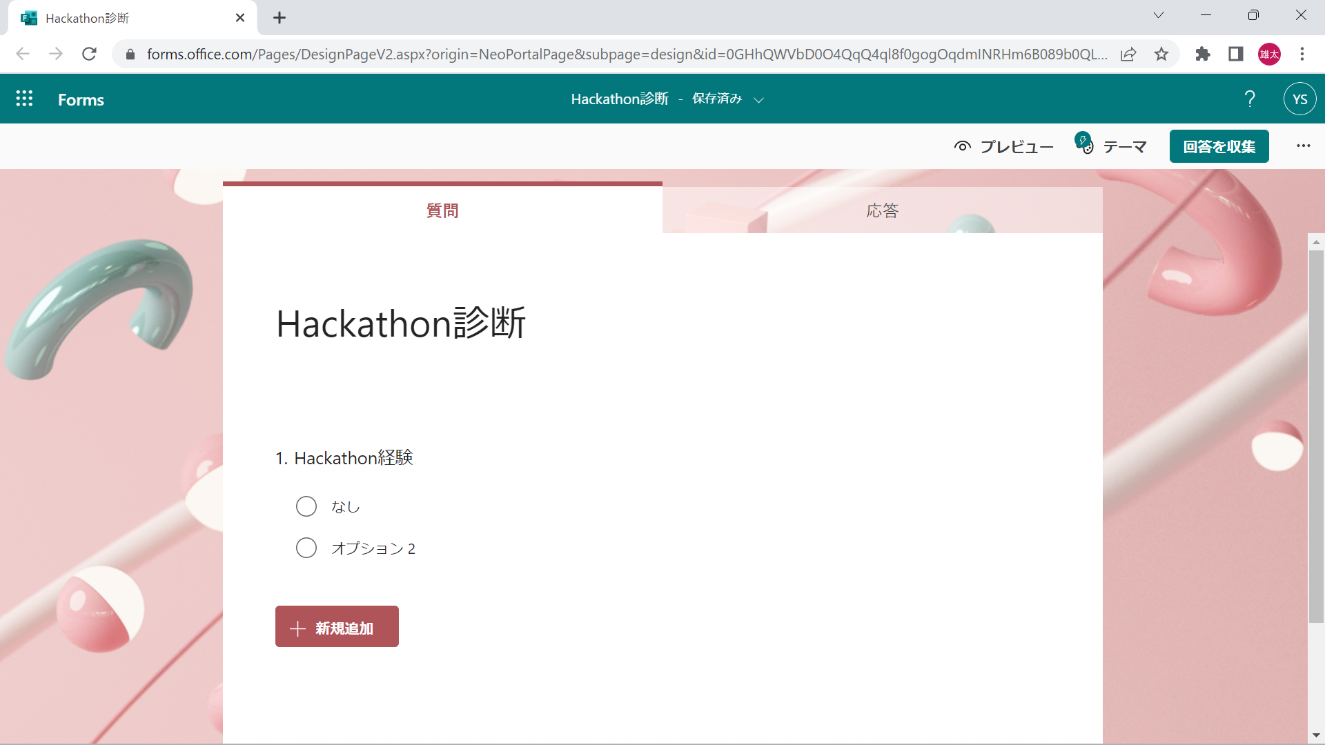This screenshot has height=745, width=1325.
Task: Select question 1. Hackathon経験
Action: (344, 457)
